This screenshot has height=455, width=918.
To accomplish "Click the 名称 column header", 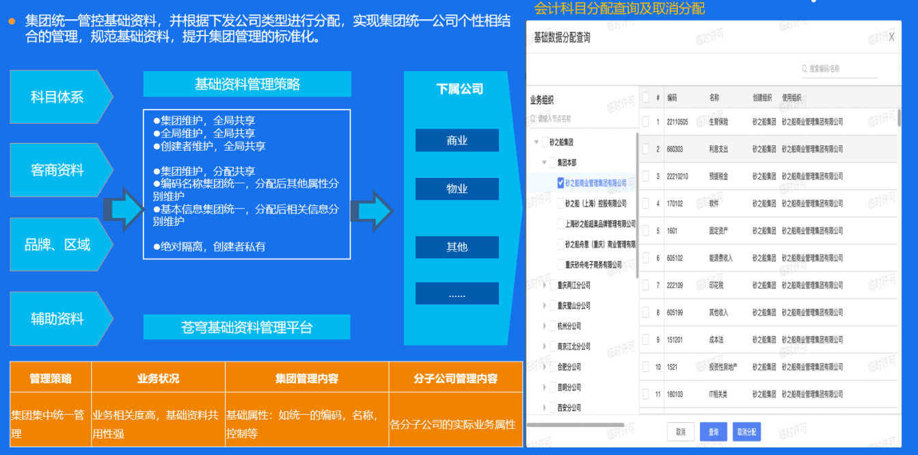I will (x=714, y=97).
